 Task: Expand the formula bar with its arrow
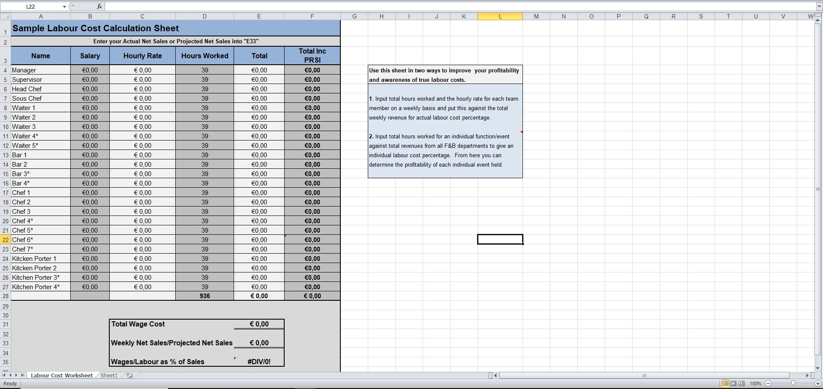pyautogui.click(x=819, y=6)
